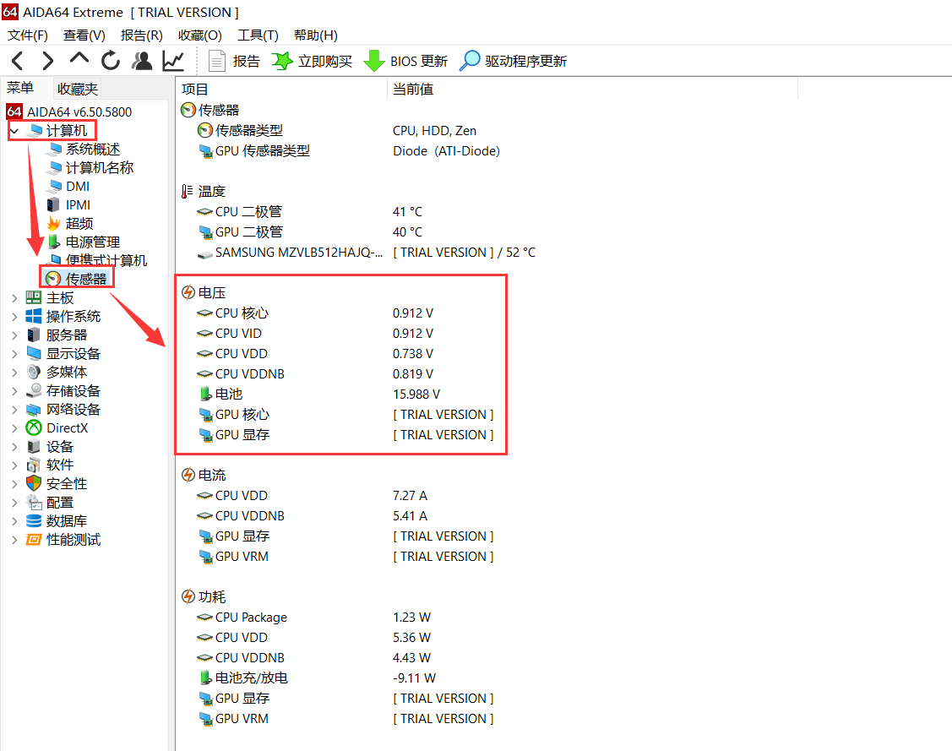This screenshot has width=952, height=751.
Task: Click the home arrow icon in toolbar
Action: pyautogui.click(x=79, y=60)
